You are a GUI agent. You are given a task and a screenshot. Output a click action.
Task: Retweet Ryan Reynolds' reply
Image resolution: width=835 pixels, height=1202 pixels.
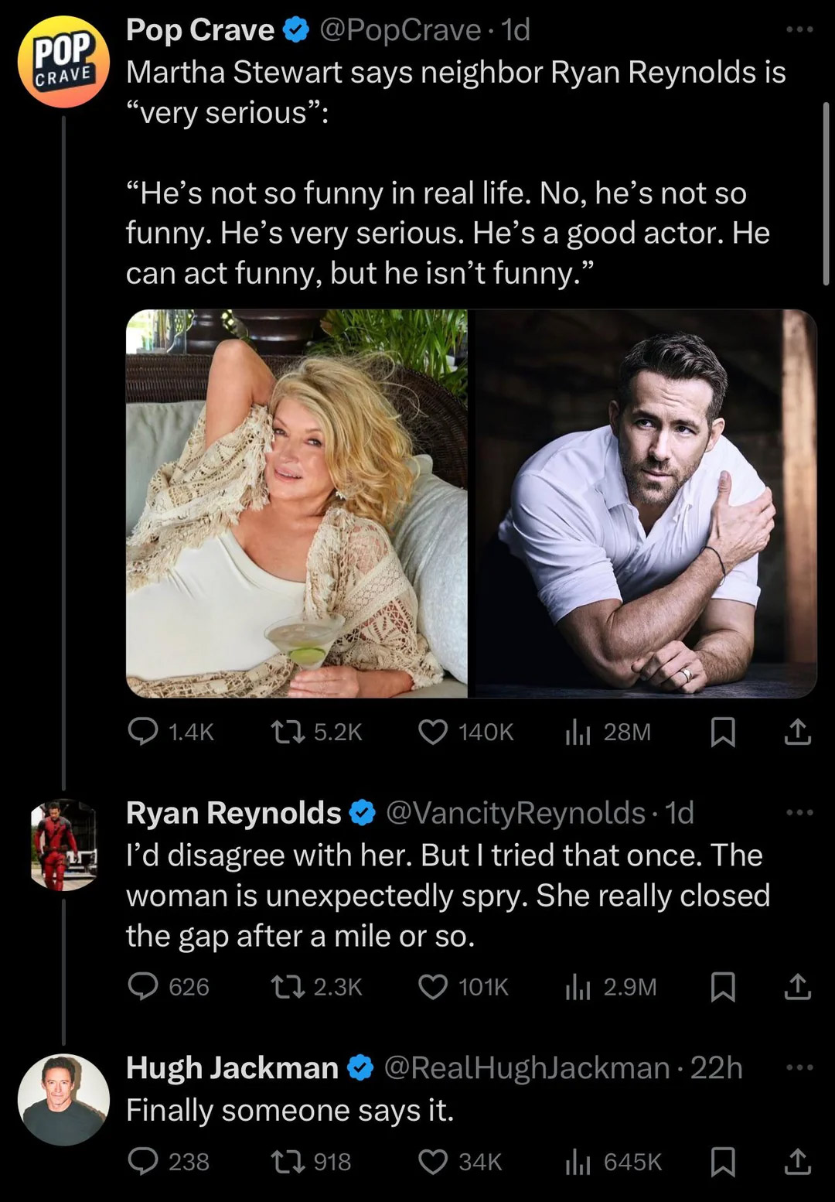point(288,986)
